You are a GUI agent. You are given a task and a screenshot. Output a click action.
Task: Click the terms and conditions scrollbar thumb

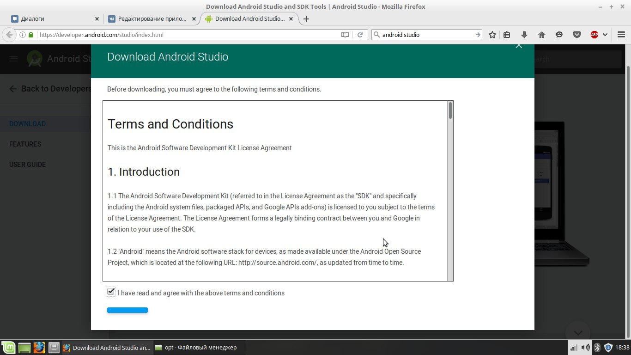[x=450, y=110]
